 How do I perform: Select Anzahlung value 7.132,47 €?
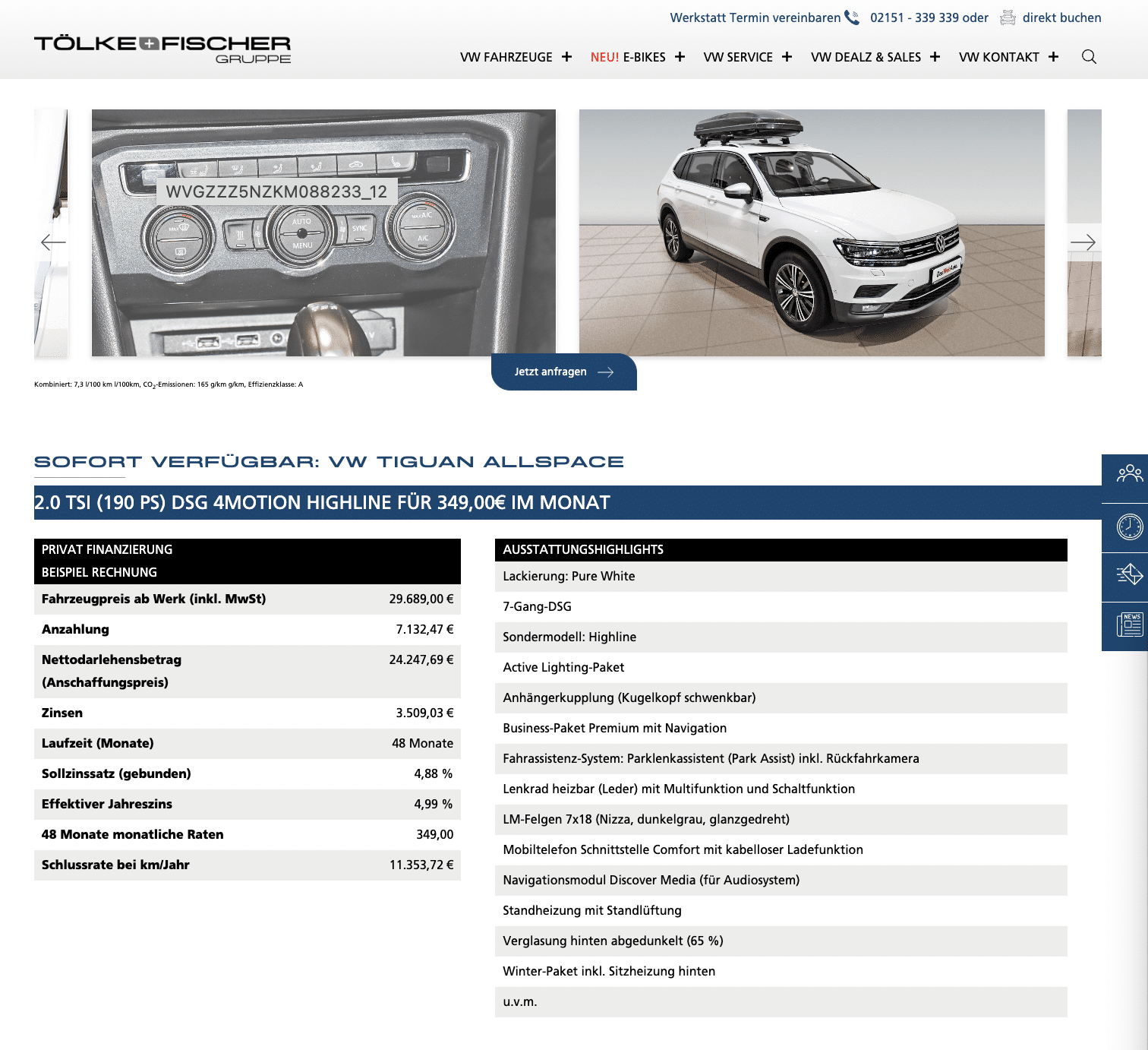(424, 629)
